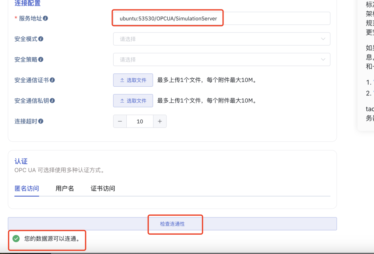Click the info icon beside 连接超时
374x254 pixels.
pyautogui.click(x=41, y=121)
